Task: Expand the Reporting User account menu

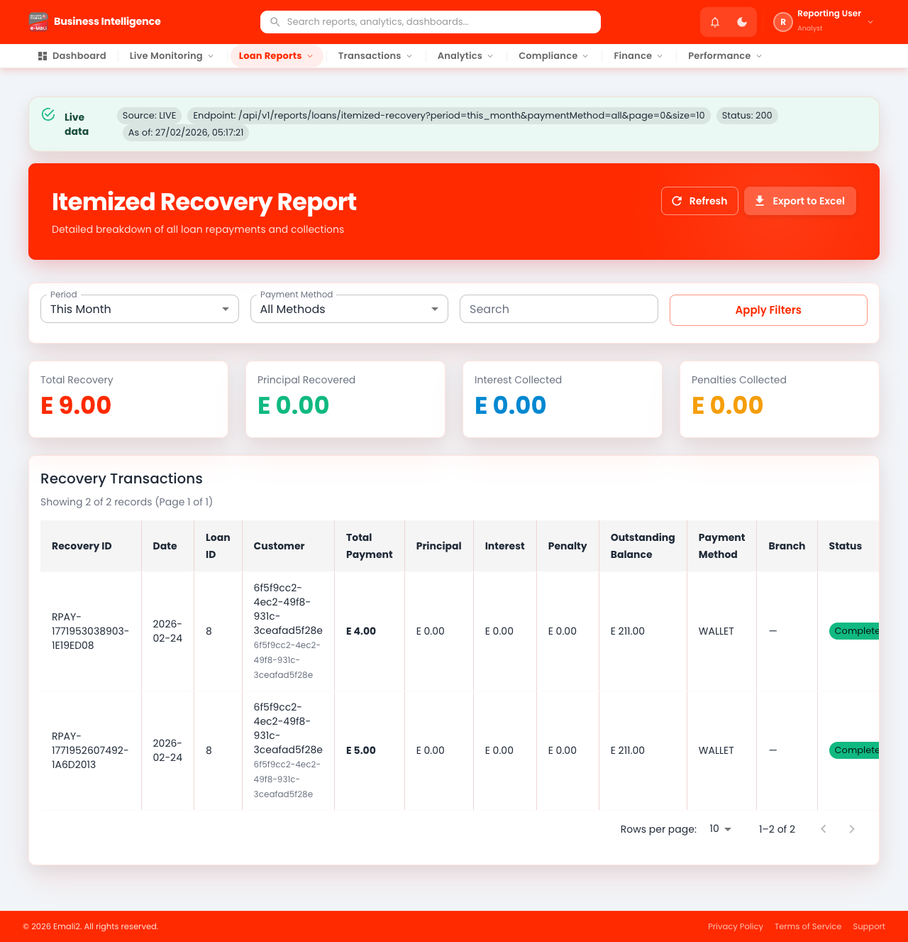Action: 870,22
